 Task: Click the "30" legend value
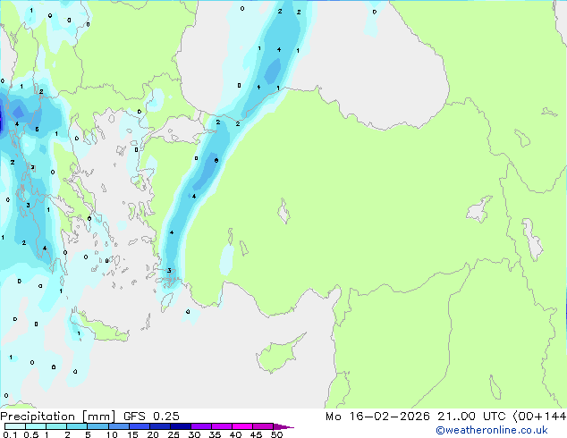[x=194, y=434]
